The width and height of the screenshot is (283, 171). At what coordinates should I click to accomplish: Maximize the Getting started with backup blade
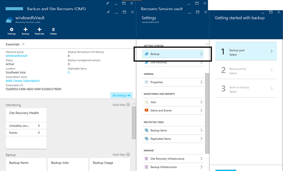(271, 12)
